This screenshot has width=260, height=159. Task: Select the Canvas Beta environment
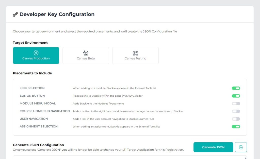click(86, 55)
